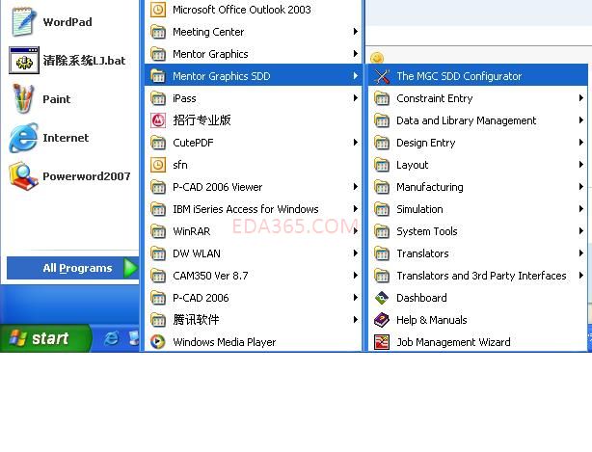Click the Constraint Entry folder icon

click(382, 98)
